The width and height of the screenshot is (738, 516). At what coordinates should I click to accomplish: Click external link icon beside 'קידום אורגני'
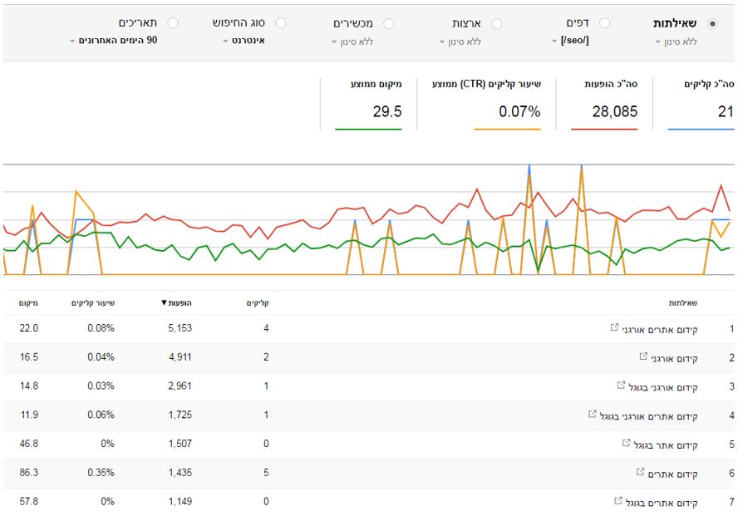coord(642,356)
